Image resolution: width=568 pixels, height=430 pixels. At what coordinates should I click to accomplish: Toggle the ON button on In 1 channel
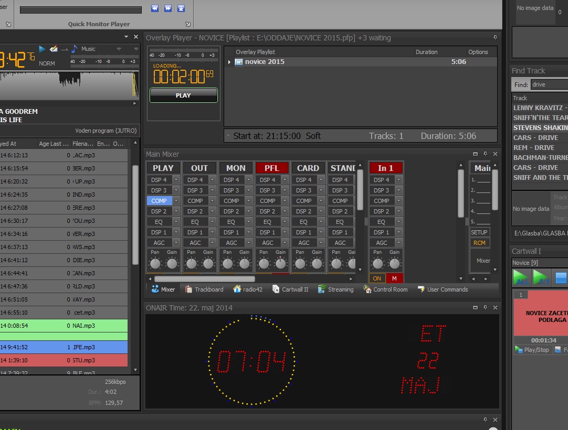point(377,278)
